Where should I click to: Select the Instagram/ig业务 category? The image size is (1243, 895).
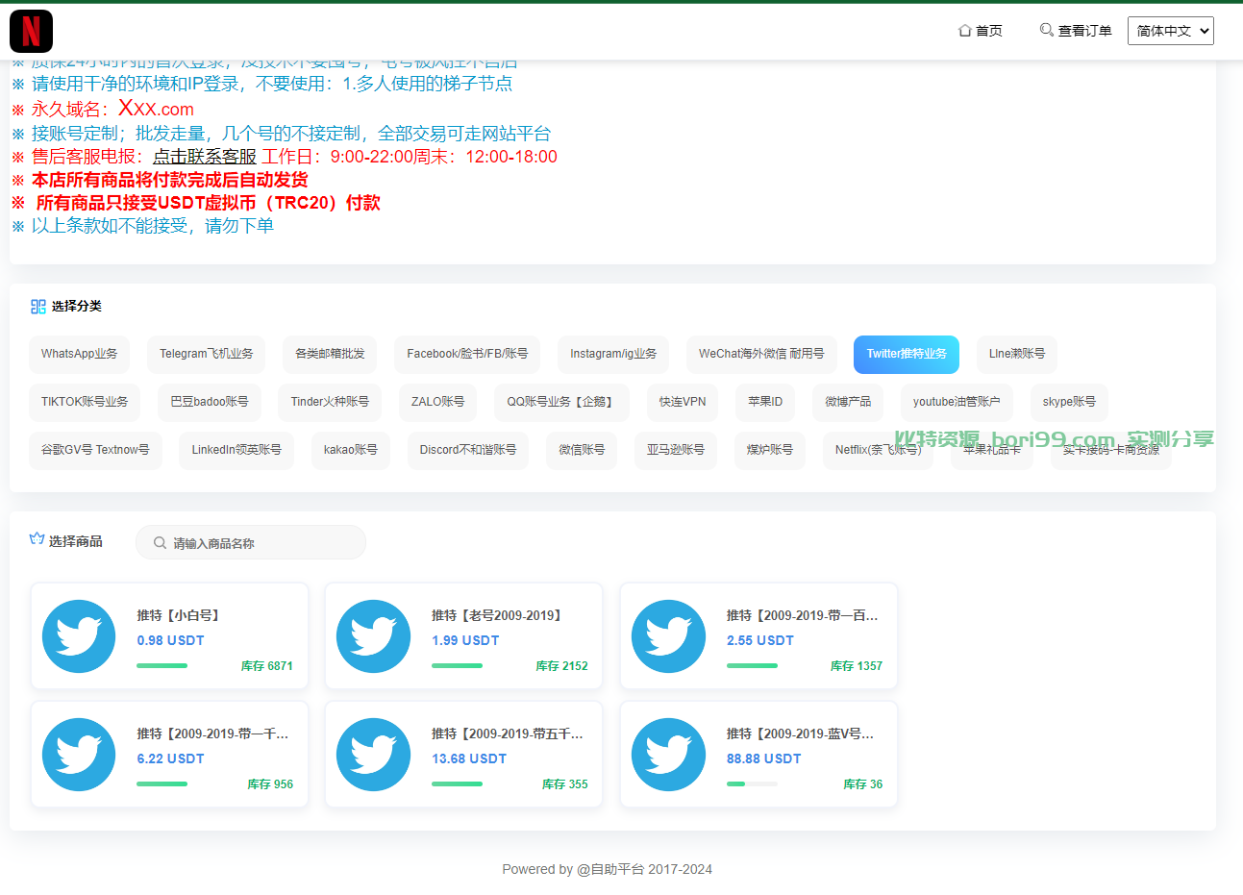click(x=613, y=354)
